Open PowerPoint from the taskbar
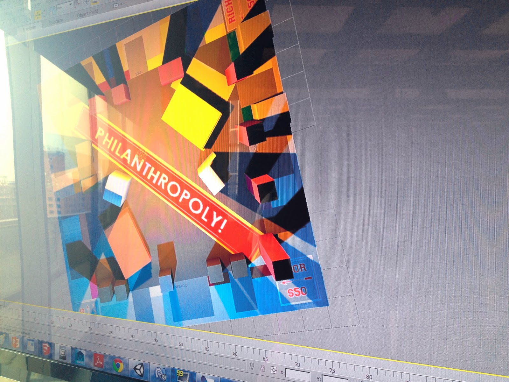Screen dimensions: 509x382 coord(16,343)
